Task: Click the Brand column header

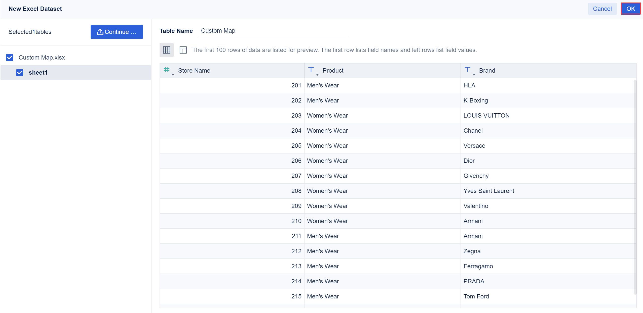Action: click(487, 71)
